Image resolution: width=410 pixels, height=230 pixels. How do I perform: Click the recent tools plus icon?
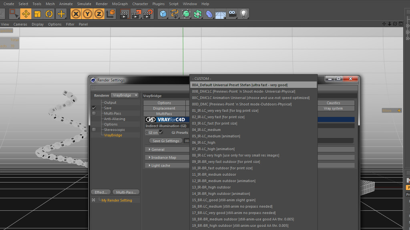coord(61,14)
